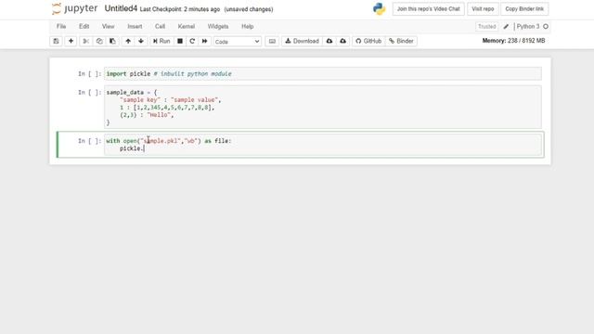Paste cells below icon

[x=112, y=41]
